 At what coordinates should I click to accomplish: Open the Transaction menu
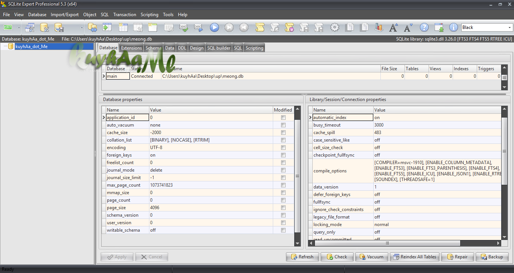pos(125,15)
